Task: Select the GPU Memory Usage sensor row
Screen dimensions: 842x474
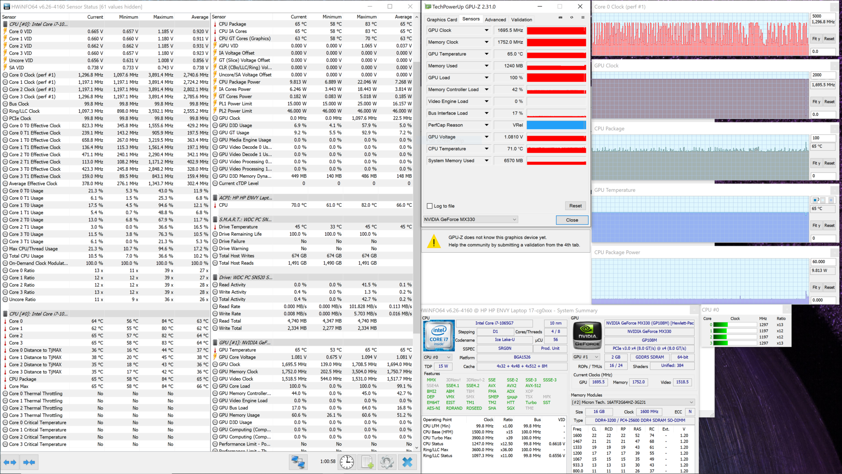Action: [x=313, y=415]
